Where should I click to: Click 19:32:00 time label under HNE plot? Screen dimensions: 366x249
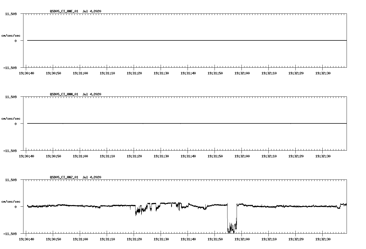point(242,73)
